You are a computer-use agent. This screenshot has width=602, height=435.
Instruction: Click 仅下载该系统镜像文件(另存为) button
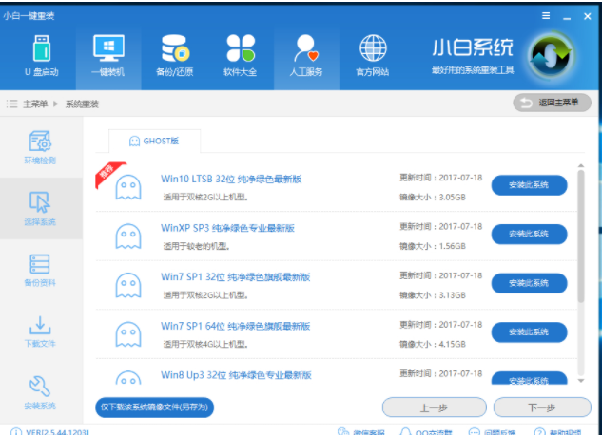pos(154,407)
